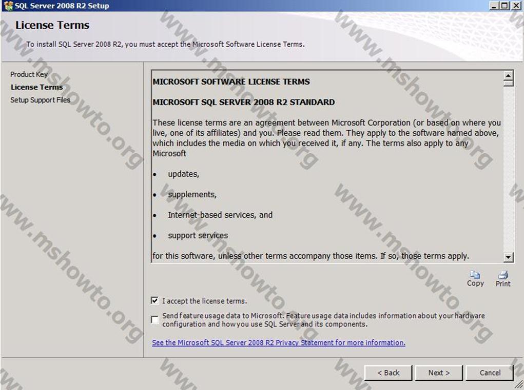The width and height of the screenshot is (524, 390).
Task: Click the license text scroll up arrow
Action: (x=508, y=75)
